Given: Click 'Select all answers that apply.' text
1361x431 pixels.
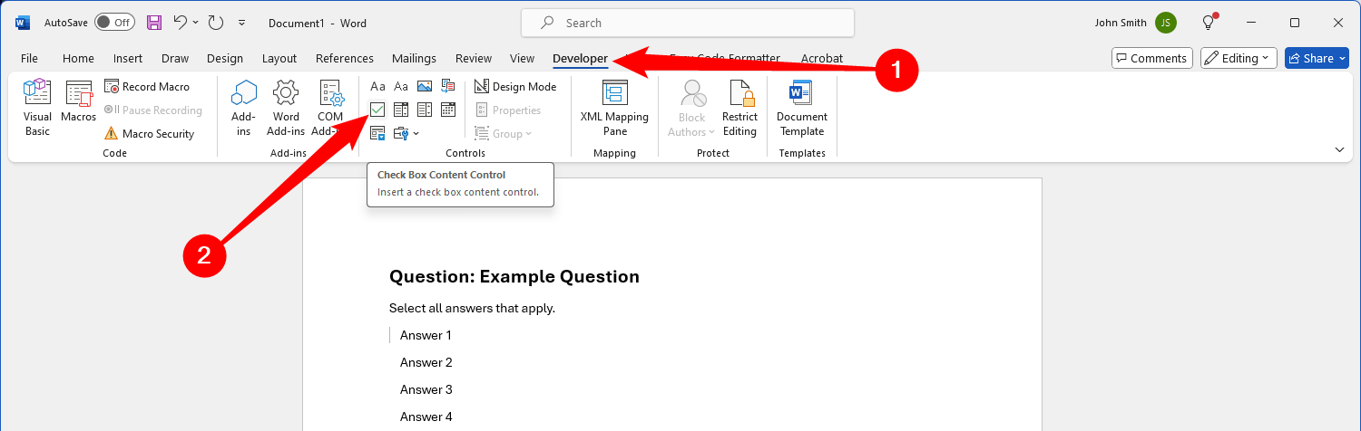Looking at the screenshot, I should pos(472,308).
